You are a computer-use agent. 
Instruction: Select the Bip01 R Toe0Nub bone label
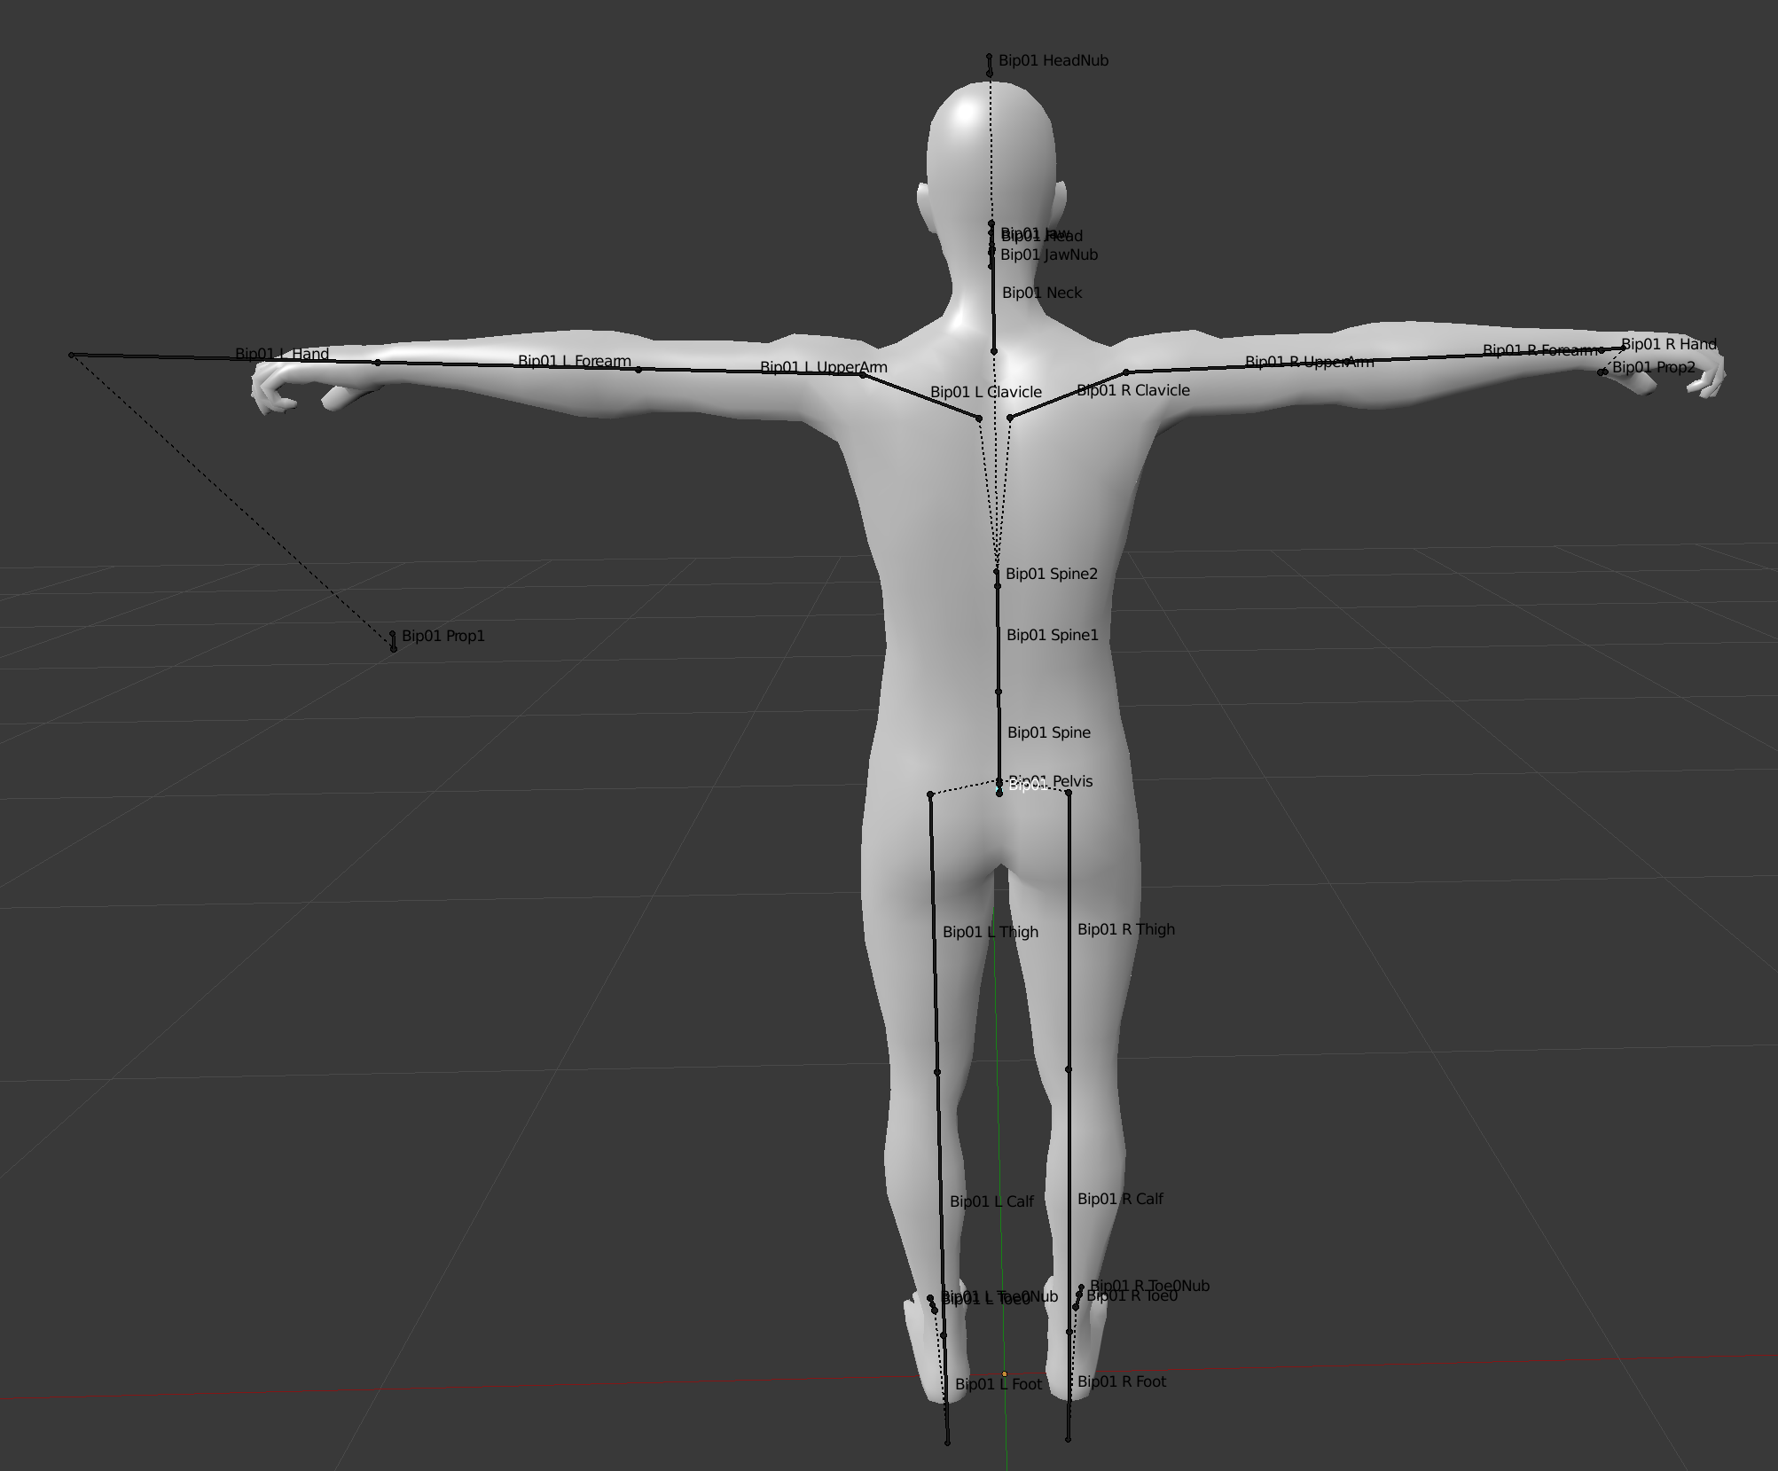1150,1285
